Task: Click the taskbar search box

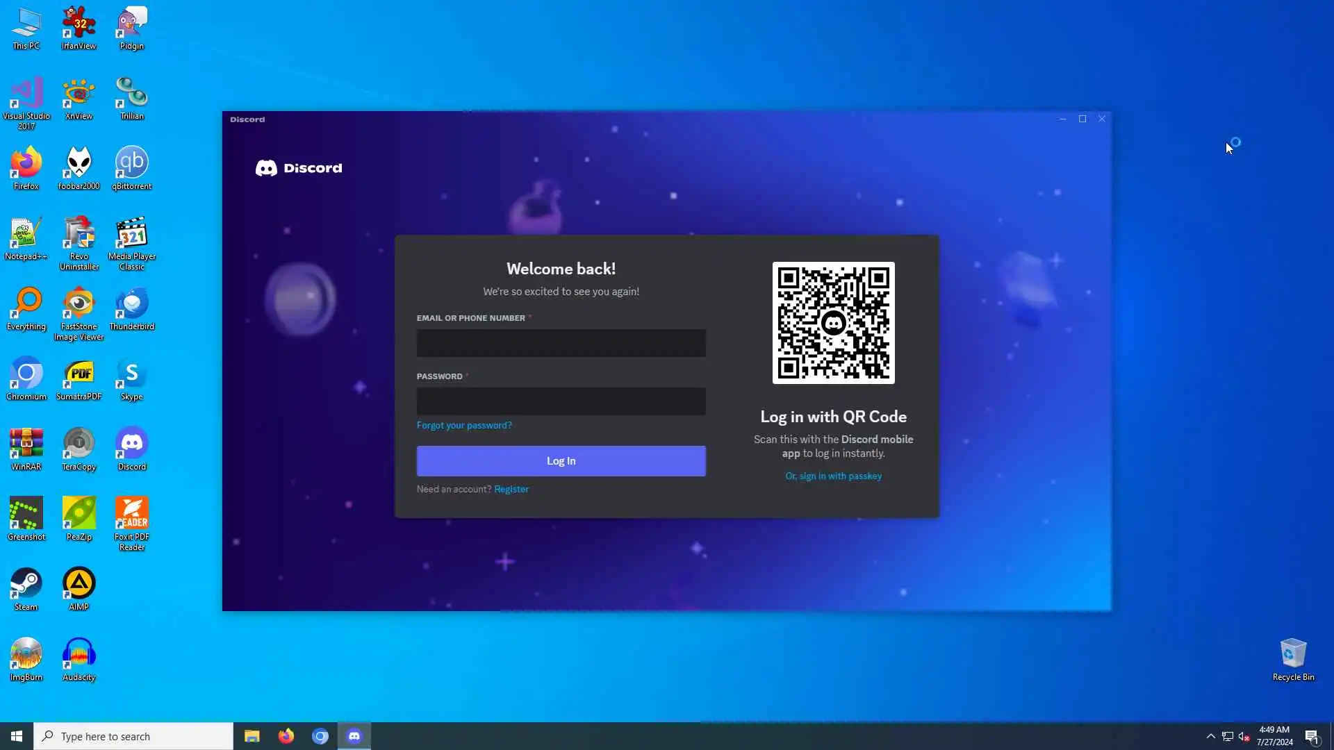Action: tap(133, 736)
